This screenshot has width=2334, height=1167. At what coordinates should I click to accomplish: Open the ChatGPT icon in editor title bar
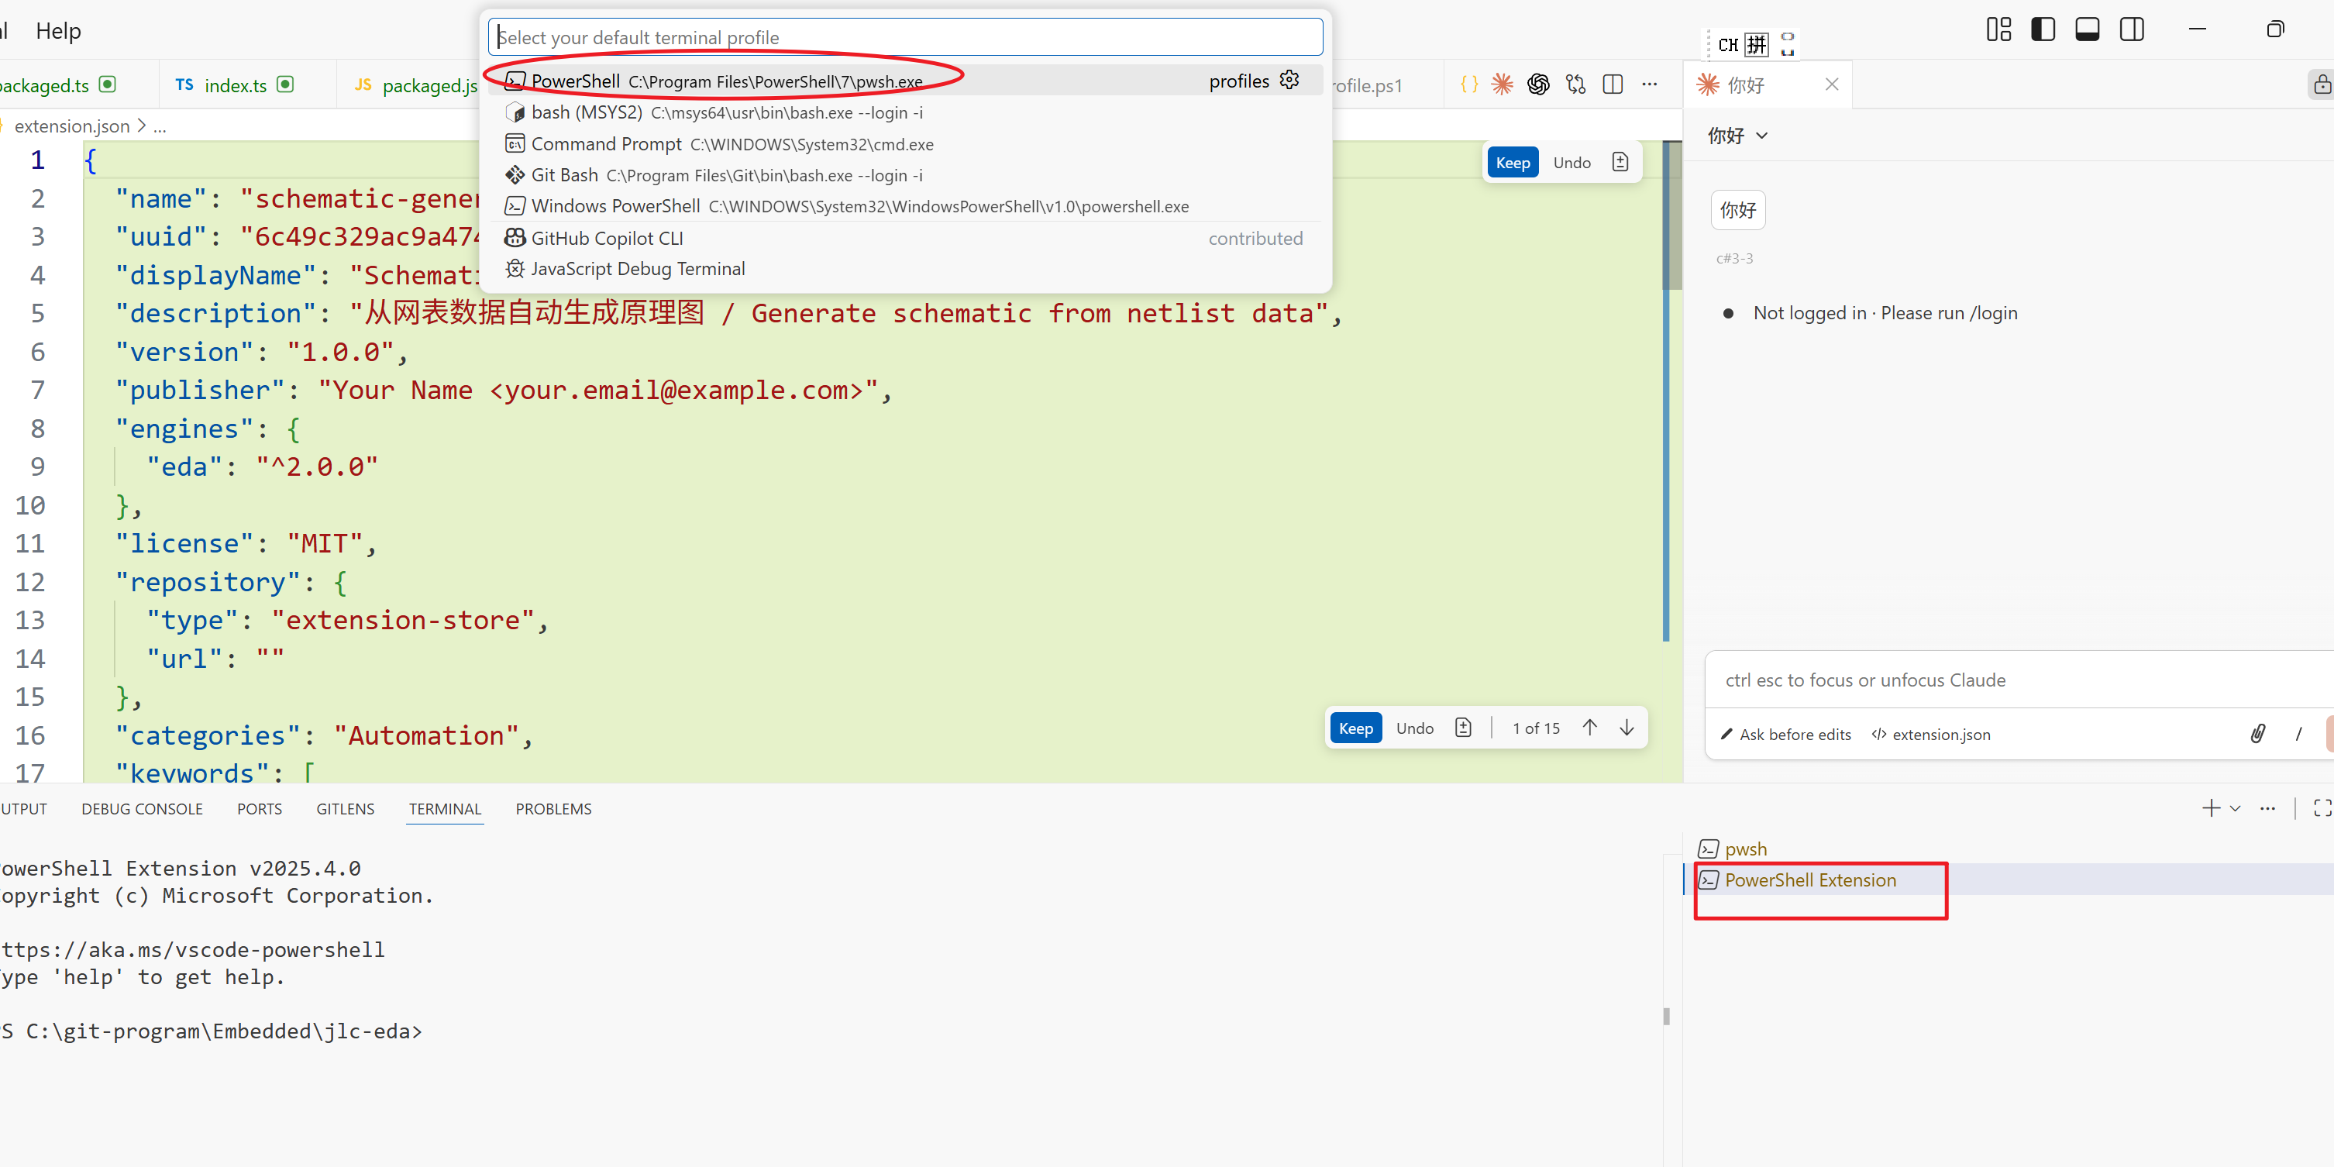(1538, 84)
